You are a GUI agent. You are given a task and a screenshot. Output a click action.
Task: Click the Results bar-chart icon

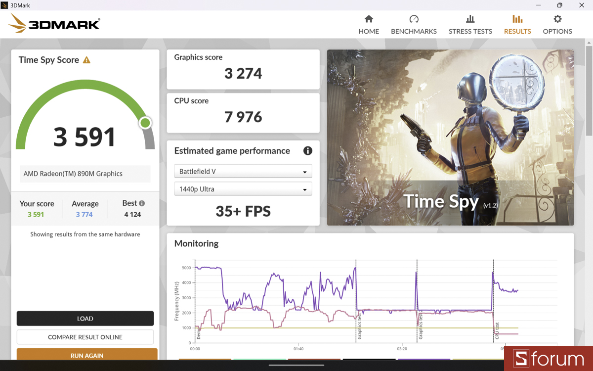point(517,20)
